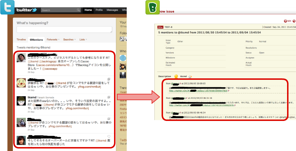
Task: Click the TEST-8 issue key
Action: 168,27
